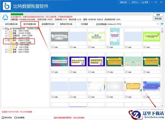Click the 会员中心 button

(135, 2)
